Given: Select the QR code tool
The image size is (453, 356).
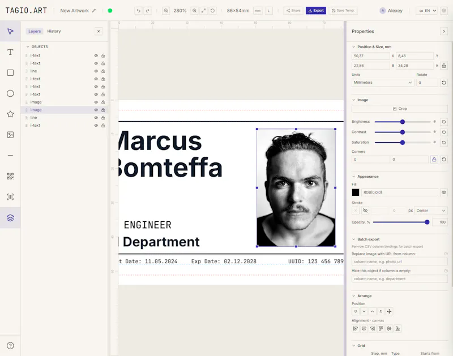Looking at the screenshot, I should [x=10, y=176].
